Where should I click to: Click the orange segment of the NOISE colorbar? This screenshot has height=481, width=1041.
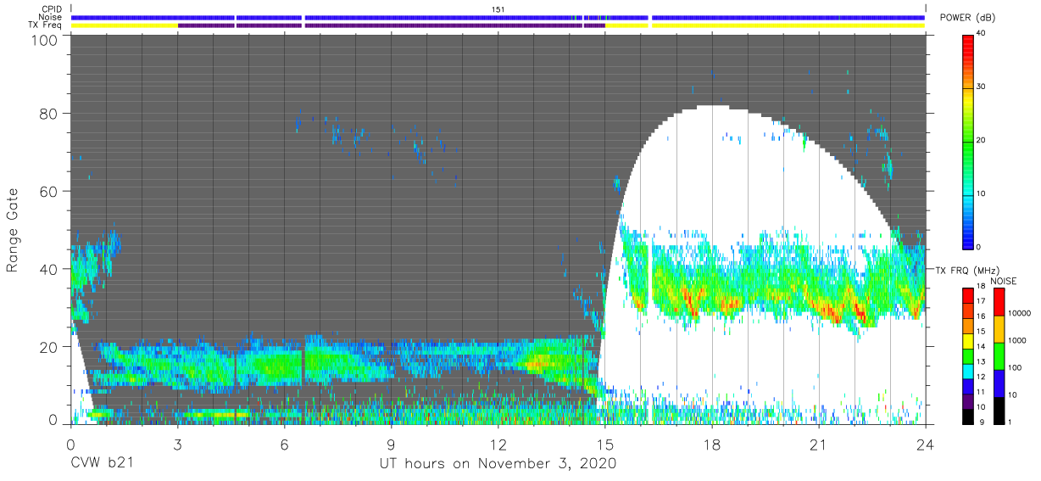(999, 329)
